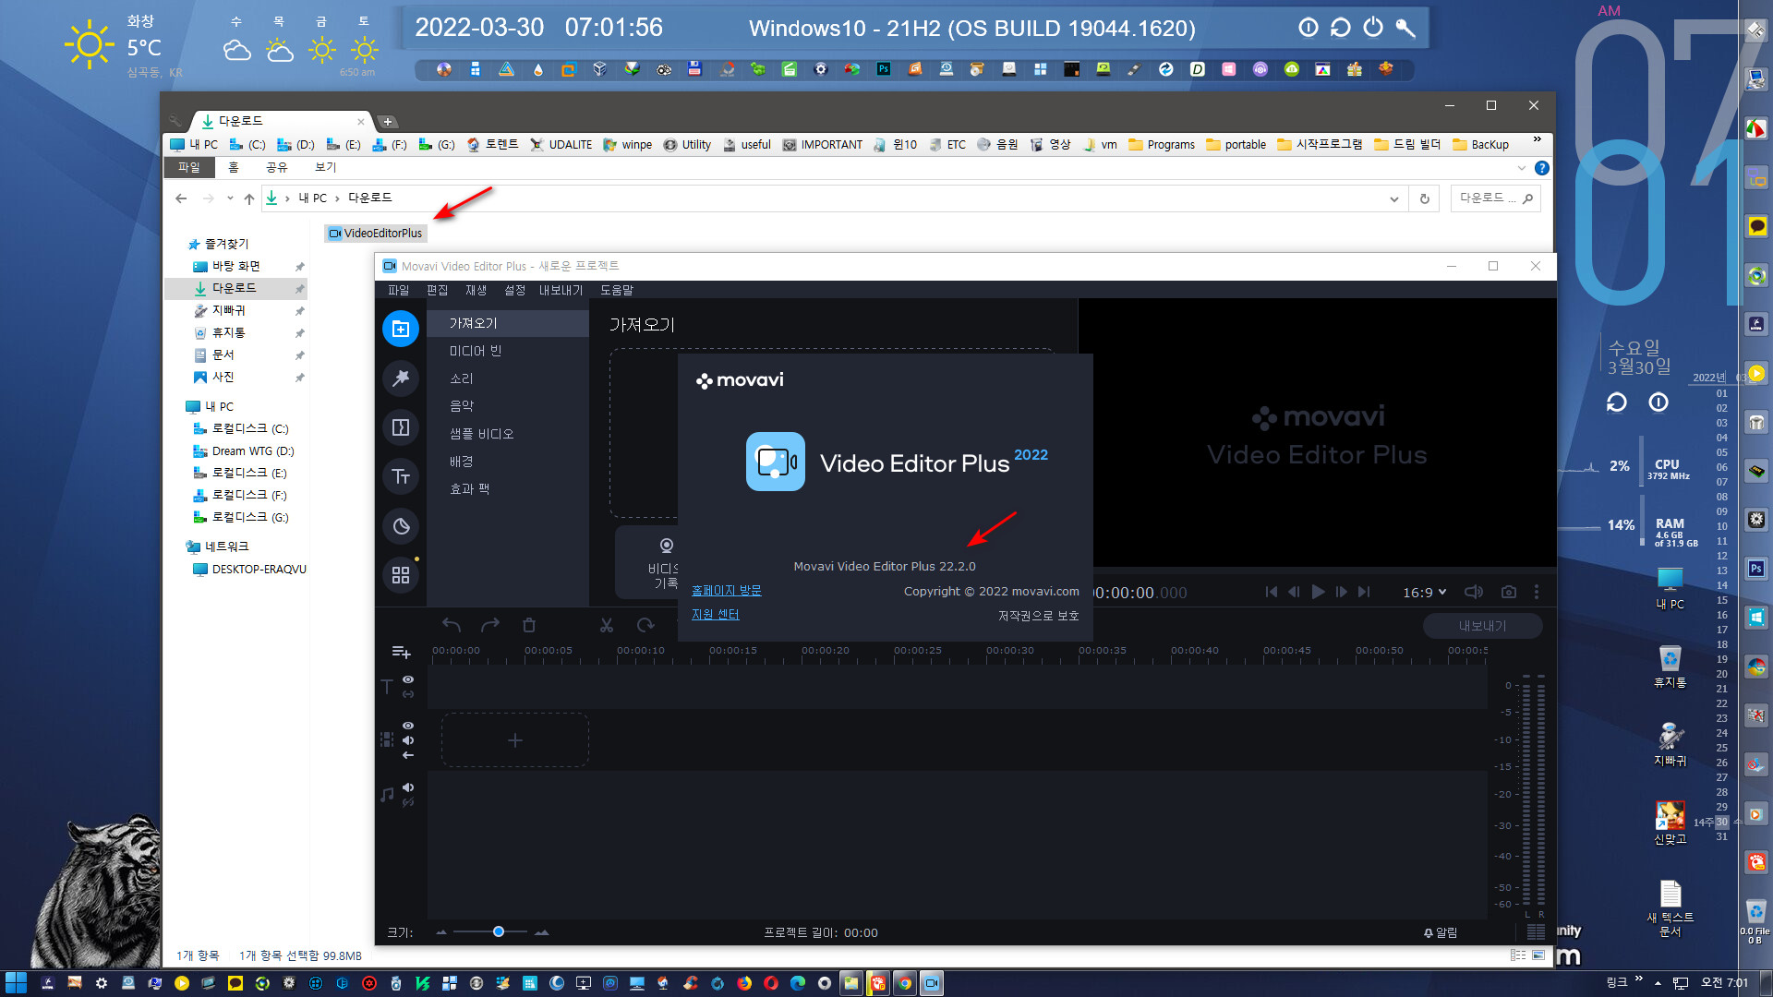The image size is (1773, 997).
Task: Click zoom-in mountain icon on scale bar
Action: (541, 932)
